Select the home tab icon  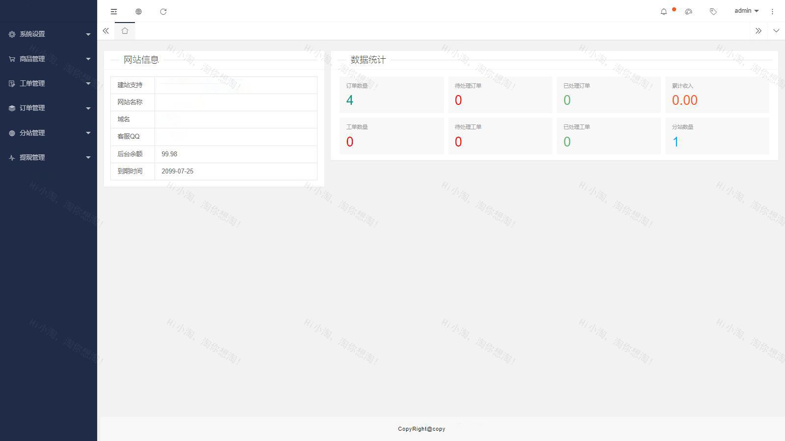pos(125,31)
